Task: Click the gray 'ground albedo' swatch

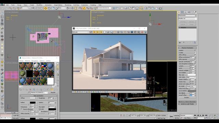Action: (x=192, y=91)
